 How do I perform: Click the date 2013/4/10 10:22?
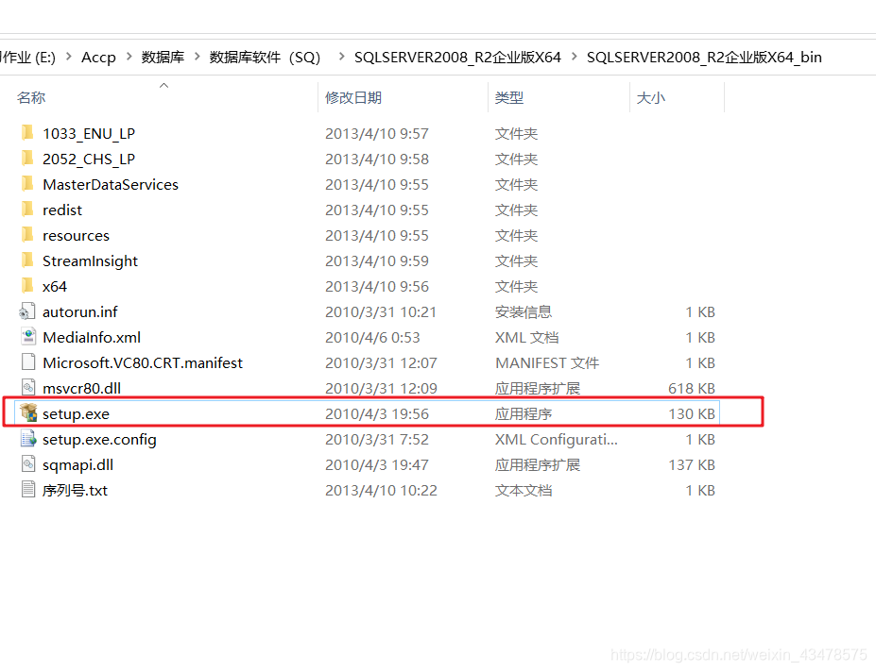pyautogui.click(x=381, y=491)
